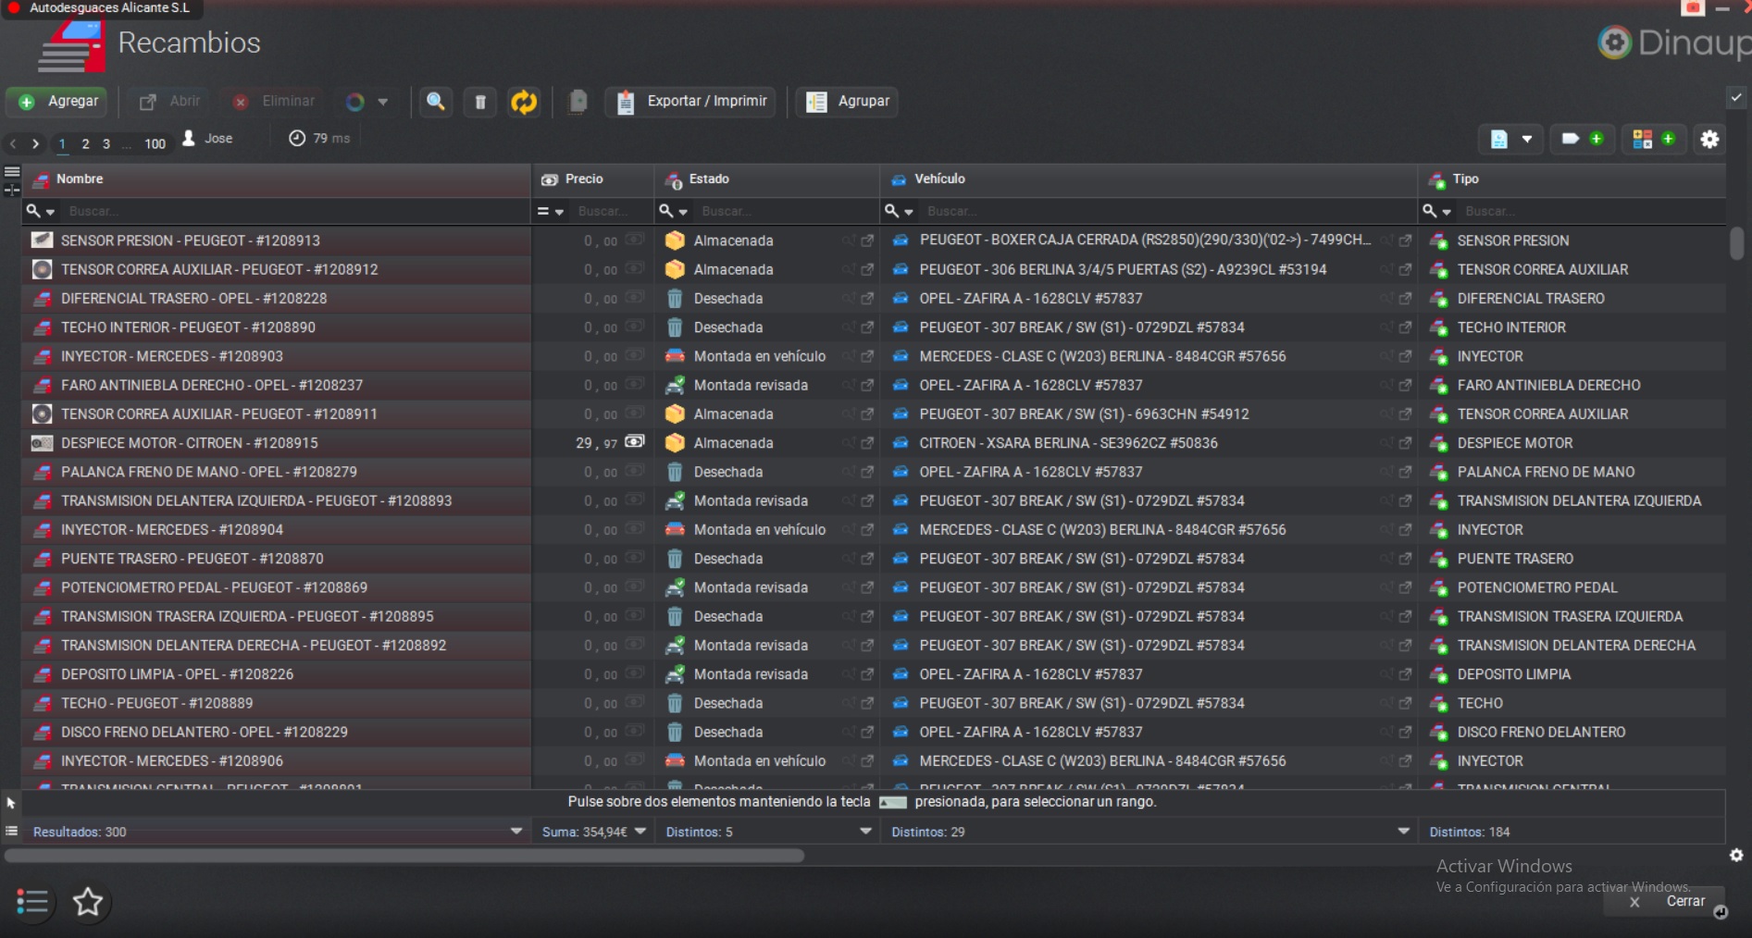This screenshot has width=1752, height=938.
Task: Click the star favorites icon
Action: (88, 901)
